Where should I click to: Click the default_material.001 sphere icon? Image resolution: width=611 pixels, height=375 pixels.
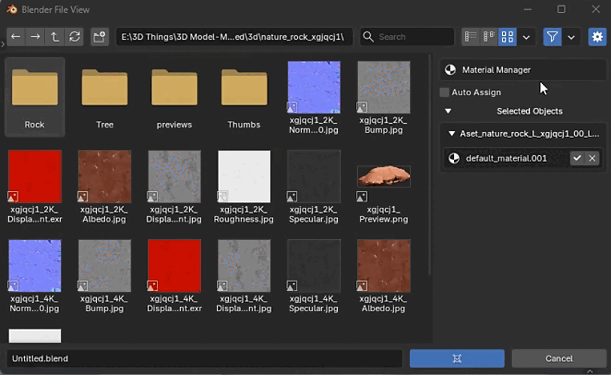coord(454,158)
